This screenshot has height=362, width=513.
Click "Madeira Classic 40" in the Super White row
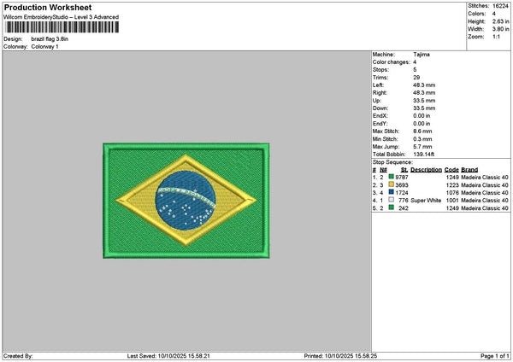[x=485, y=201]
